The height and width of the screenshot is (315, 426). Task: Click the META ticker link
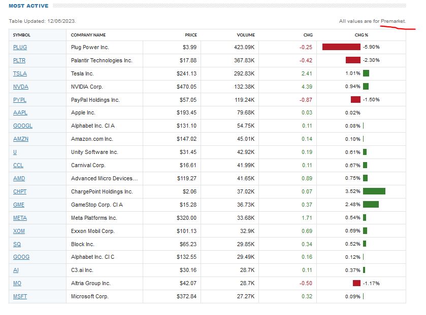coord(20,218)
